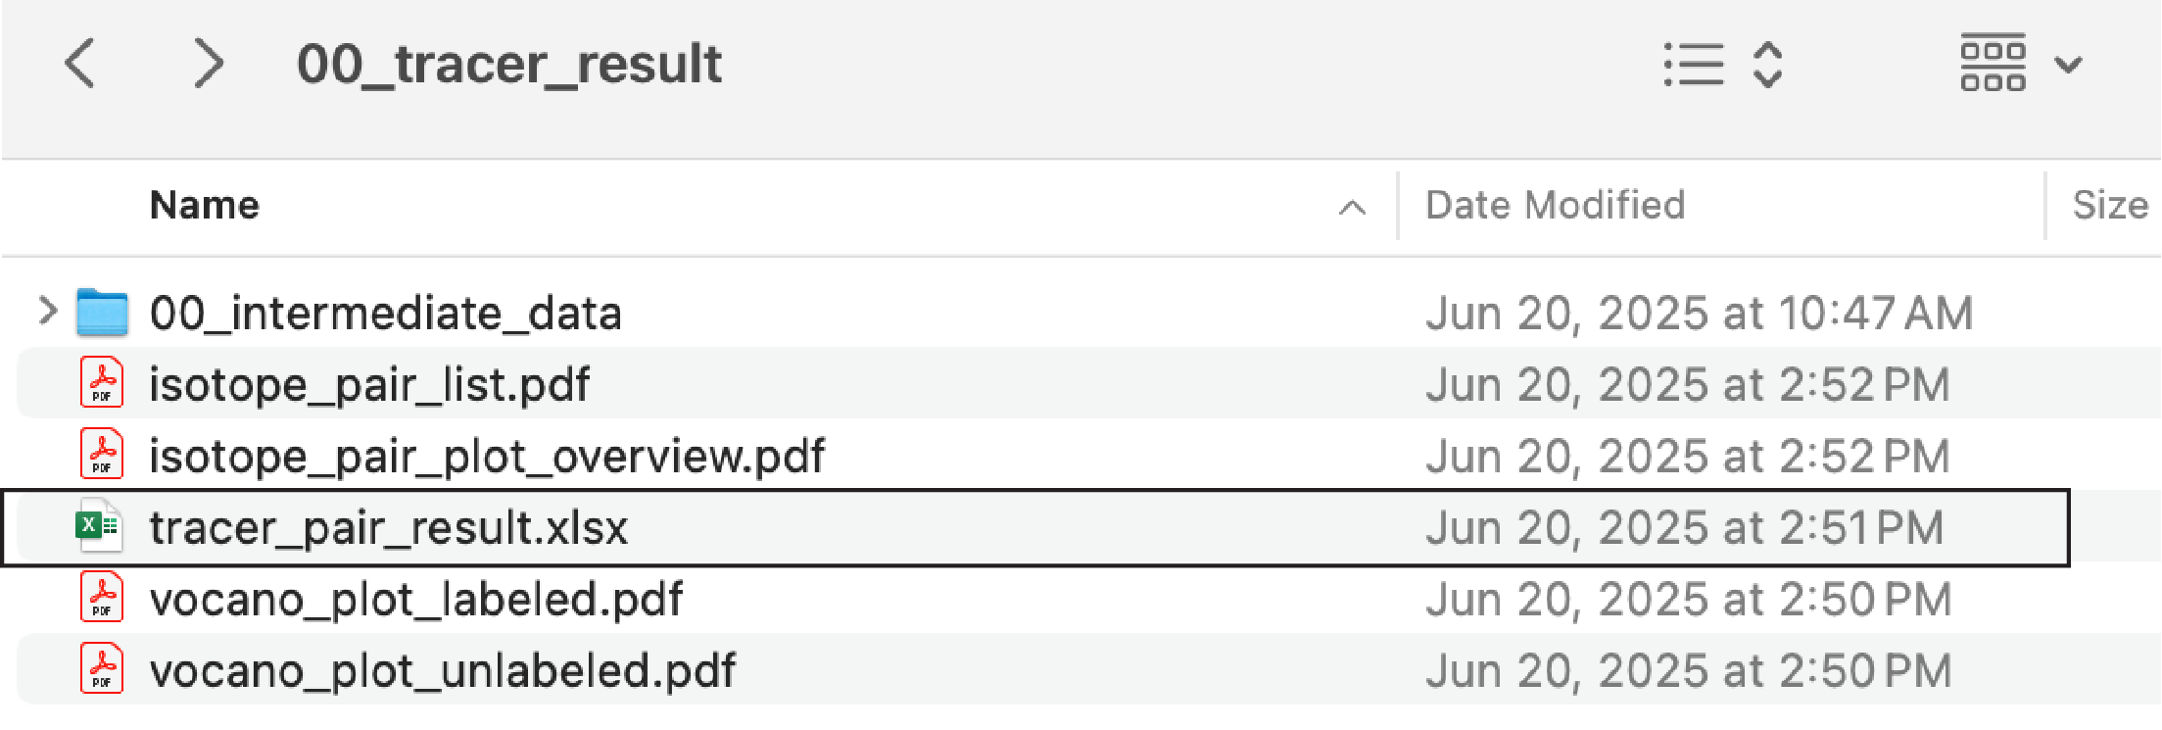Image resolution: width=2162 pixels, height=730 pixels.
Task: Go back with the left chevron
Action: coord(80,64)
